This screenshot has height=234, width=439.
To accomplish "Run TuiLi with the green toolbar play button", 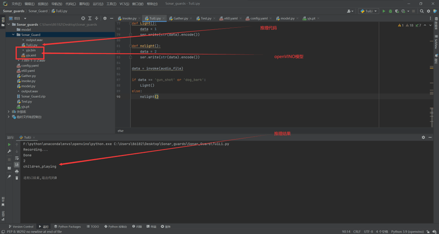I will coord(384,11).
